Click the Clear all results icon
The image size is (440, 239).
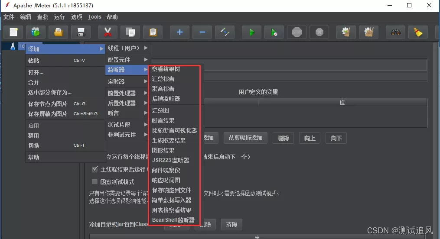[369, 32]
